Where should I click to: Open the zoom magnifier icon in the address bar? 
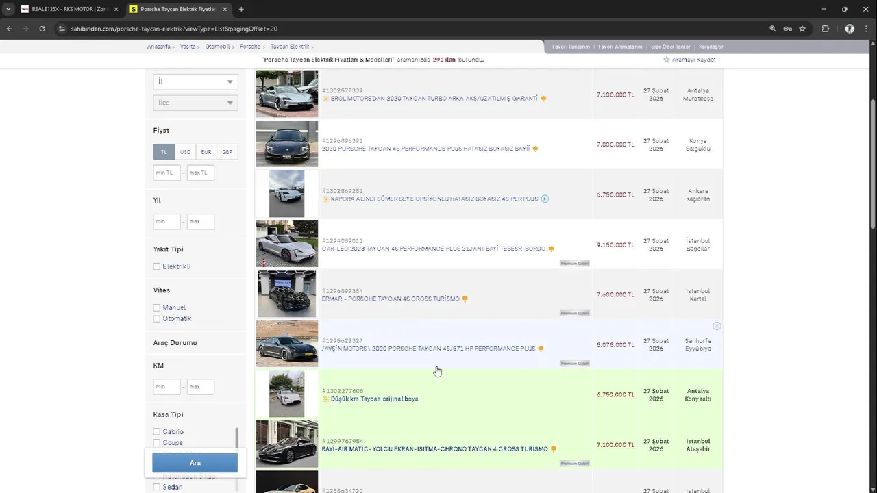pos(773,29)
